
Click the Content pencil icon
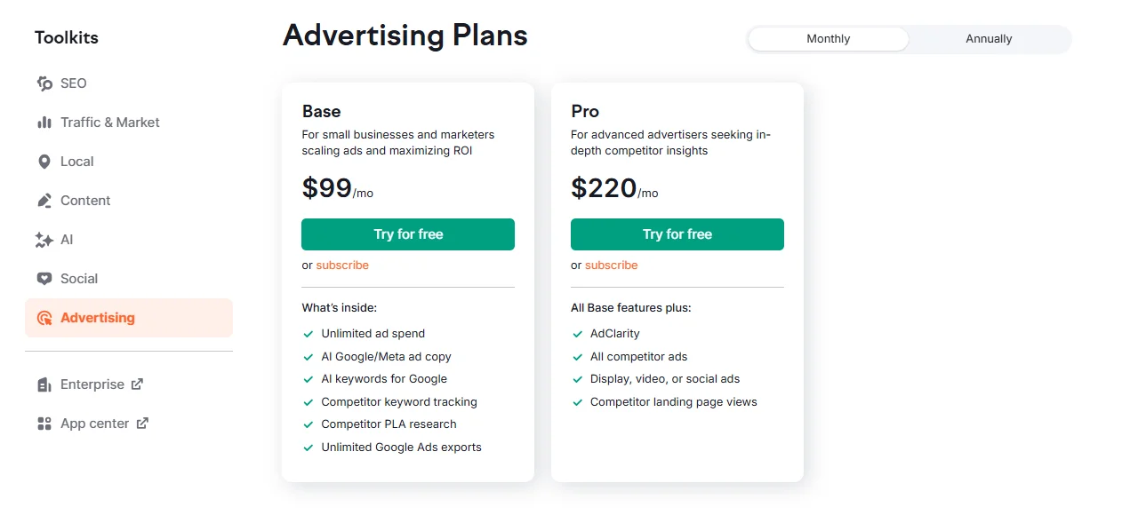click(44, 201)
